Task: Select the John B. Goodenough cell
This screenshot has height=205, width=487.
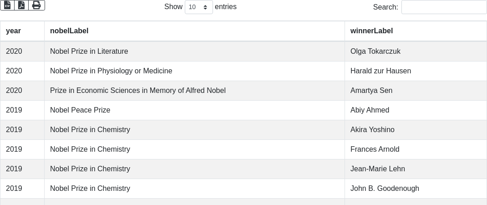Action: [x=385, y=189]
